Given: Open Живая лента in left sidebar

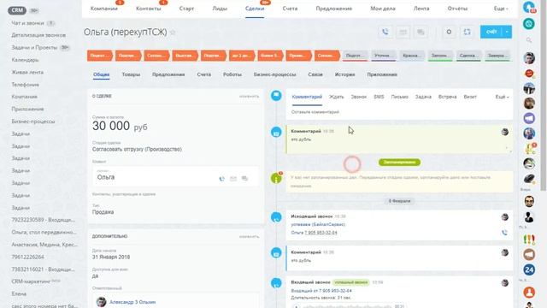Looking at the screenshot, I should 27,72.
